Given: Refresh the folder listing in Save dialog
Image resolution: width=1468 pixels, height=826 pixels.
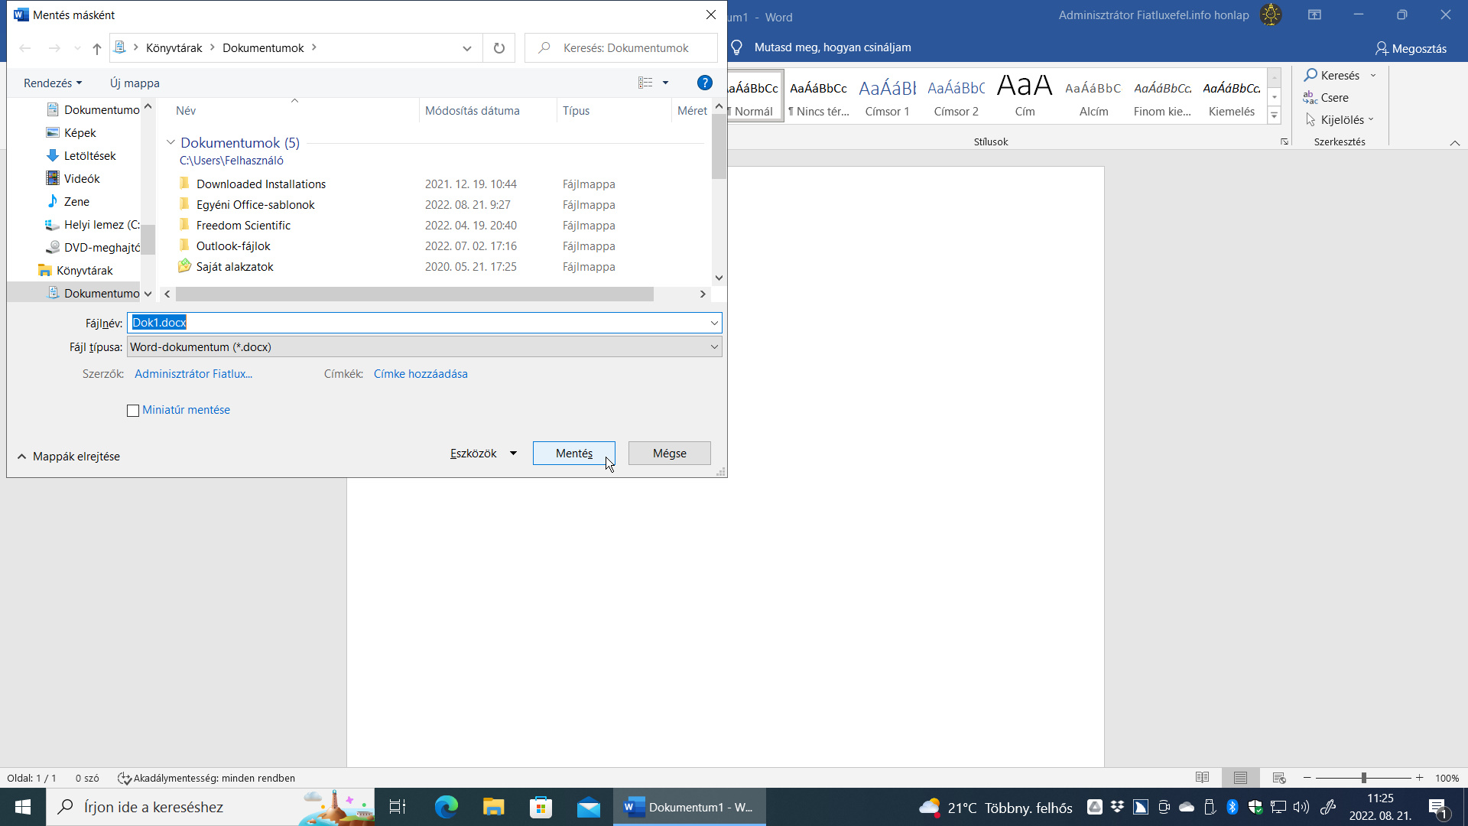Looking at the screenshot, I should (499, 48).
